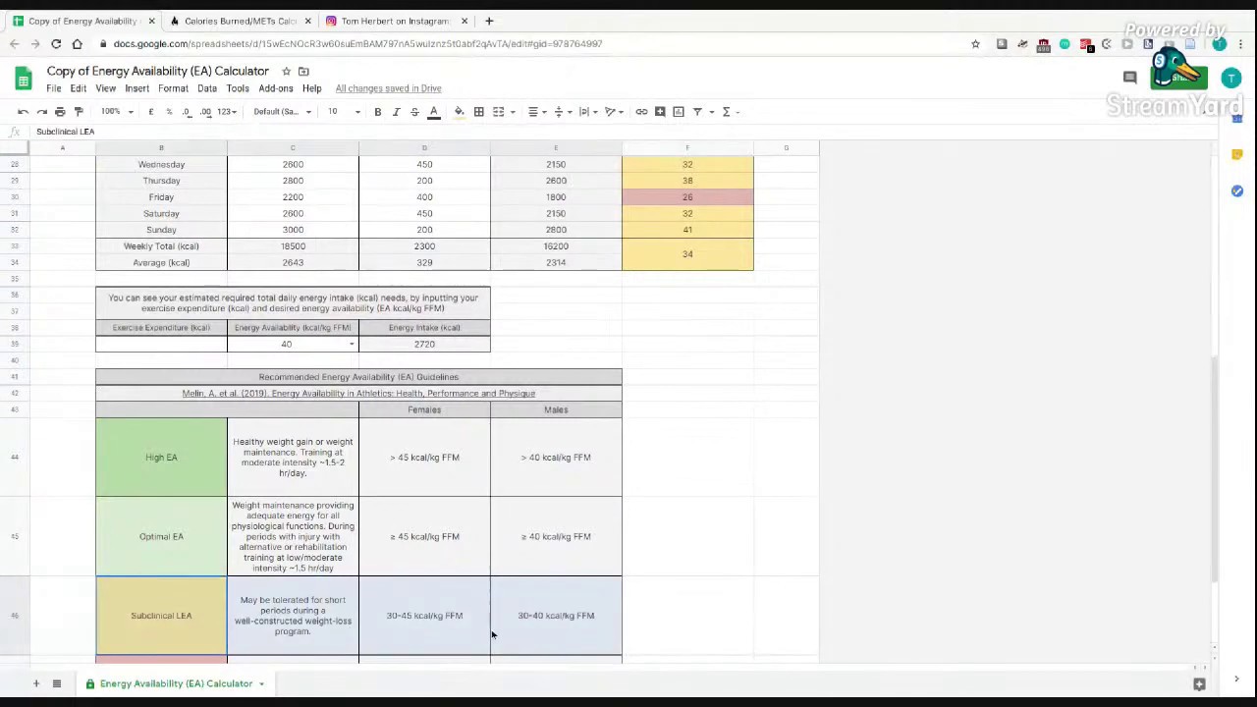Open horizontal align dropdown

(536, 112)
